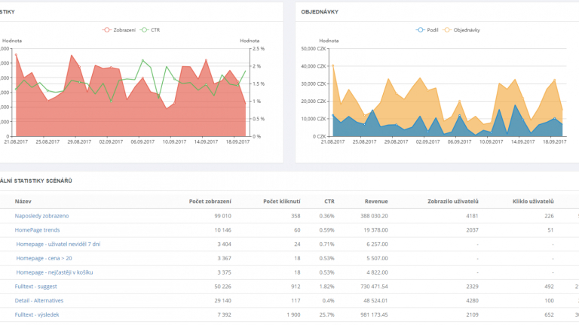
Task: Open Homepage - uživatel neviděl 7 dní
Action: point(58,244)
